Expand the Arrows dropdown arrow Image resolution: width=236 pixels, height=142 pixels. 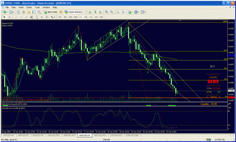coord(55,17)
